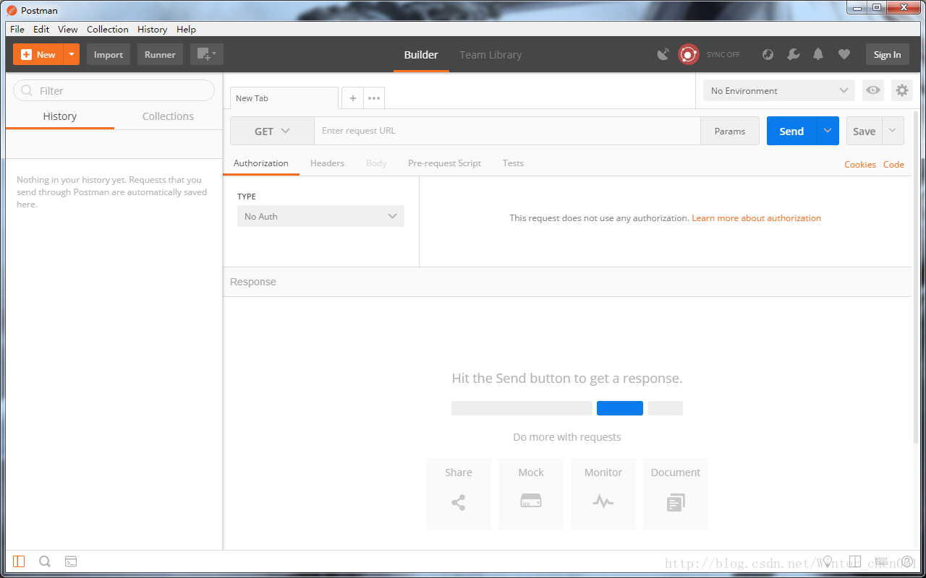Open the No Auth type dropdown

tap(320, 216)
